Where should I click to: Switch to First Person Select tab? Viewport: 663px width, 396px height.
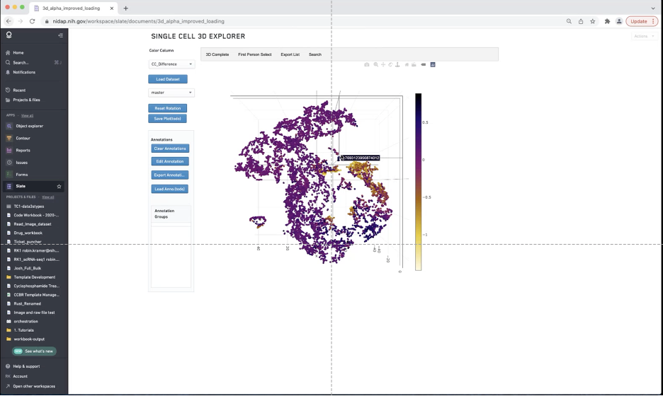(254, 54)
